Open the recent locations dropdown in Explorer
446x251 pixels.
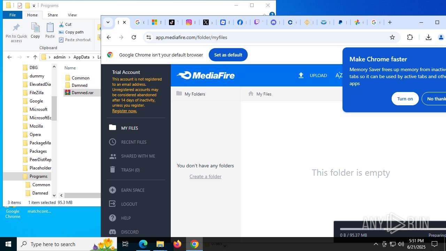point(28,57)
